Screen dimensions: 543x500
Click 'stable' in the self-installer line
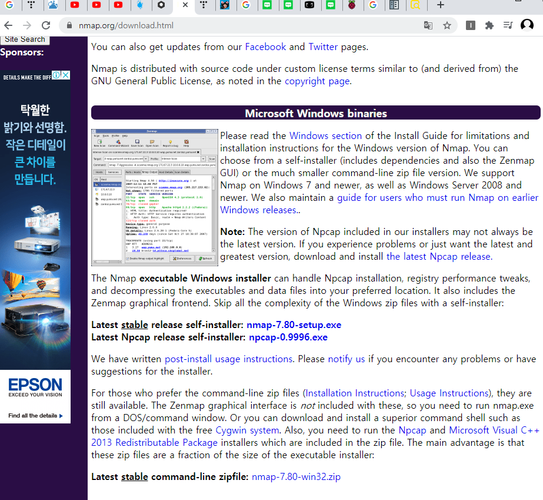[x=134, y=325]
